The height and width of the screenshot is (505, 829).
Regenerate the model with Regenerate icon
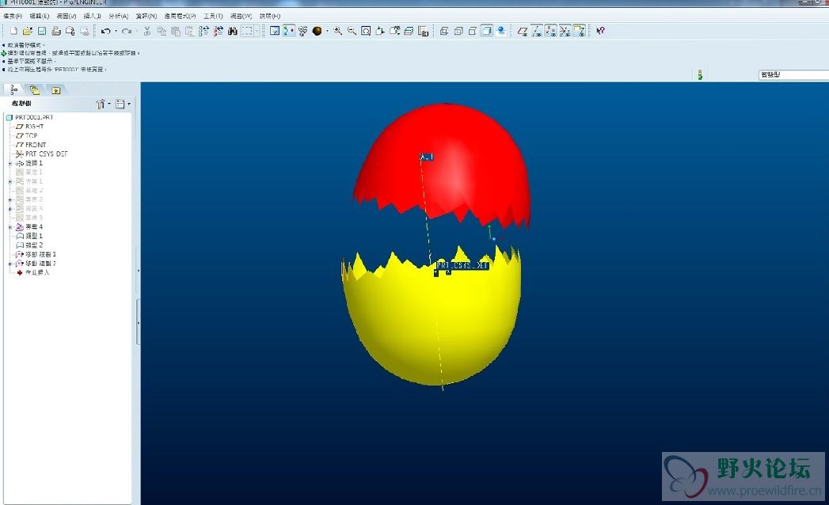(204, 31)
